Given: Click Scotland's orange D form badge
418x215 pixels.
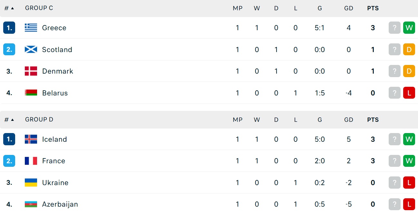Looking at the screenshot, I should (409, 49).
